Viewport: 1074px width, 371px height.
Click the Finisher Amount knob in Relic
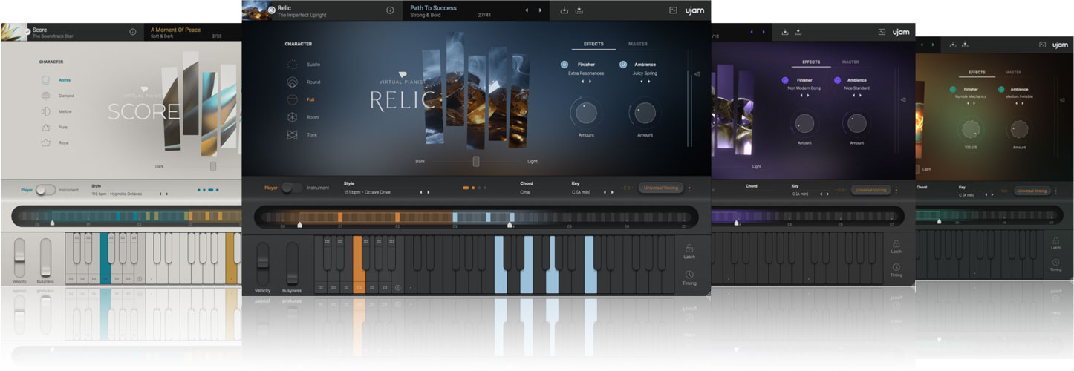(585, 113)
